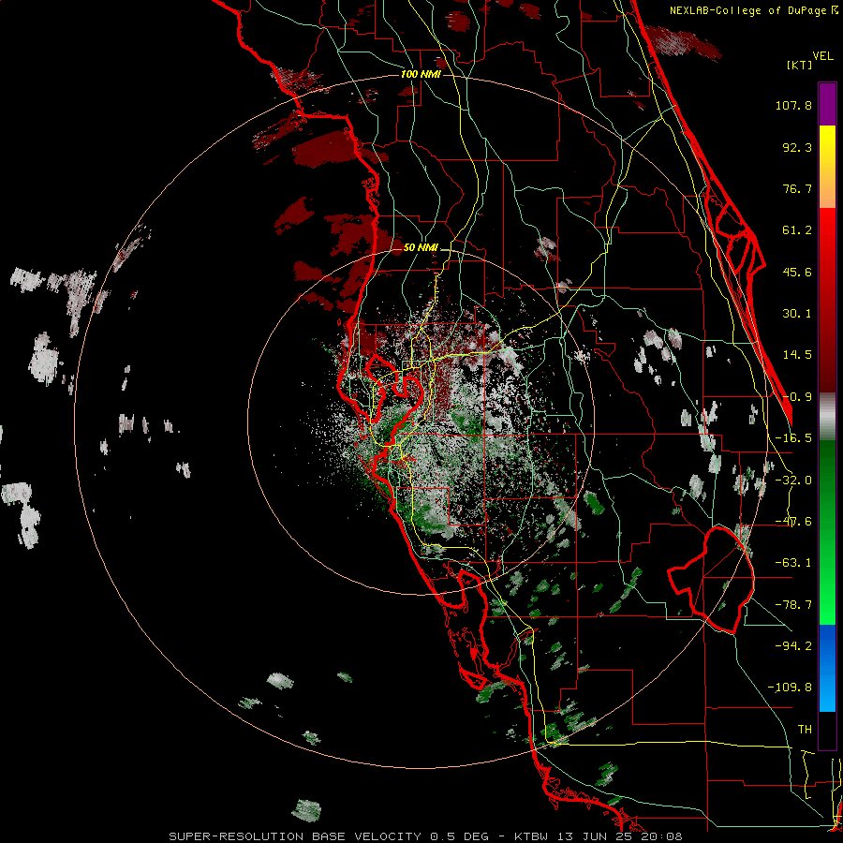This screenshot has width=843, height=843.
Task: Select the -0.9 scale value
Action: pyautogui.click(x=797, y=397)
